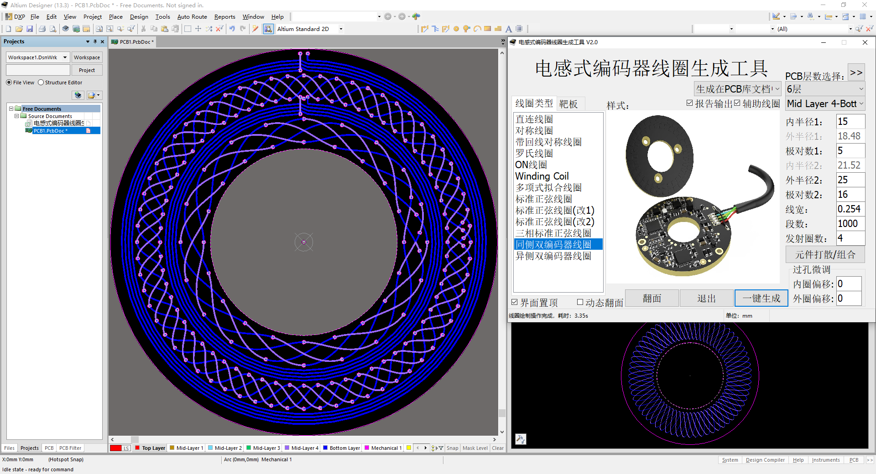This screenshot has height=474, width=876.
Task: Click the zoom to fit document icon
Action: point(99,29)
